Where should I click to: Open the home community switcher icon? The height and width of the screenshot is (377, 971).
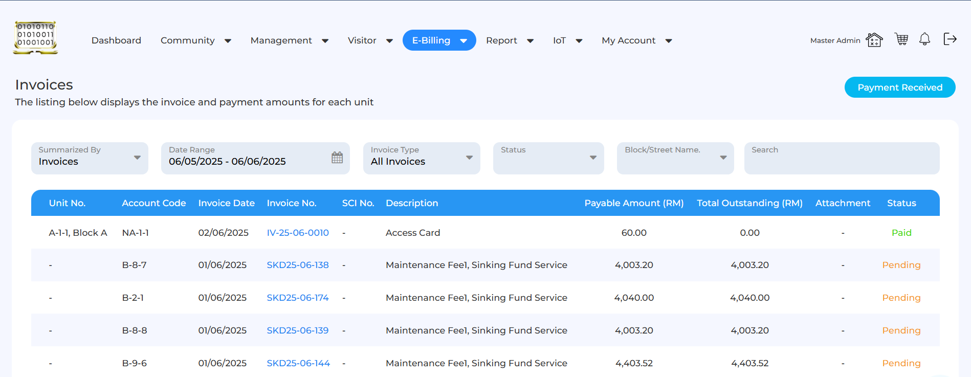[x=874, y=39]
